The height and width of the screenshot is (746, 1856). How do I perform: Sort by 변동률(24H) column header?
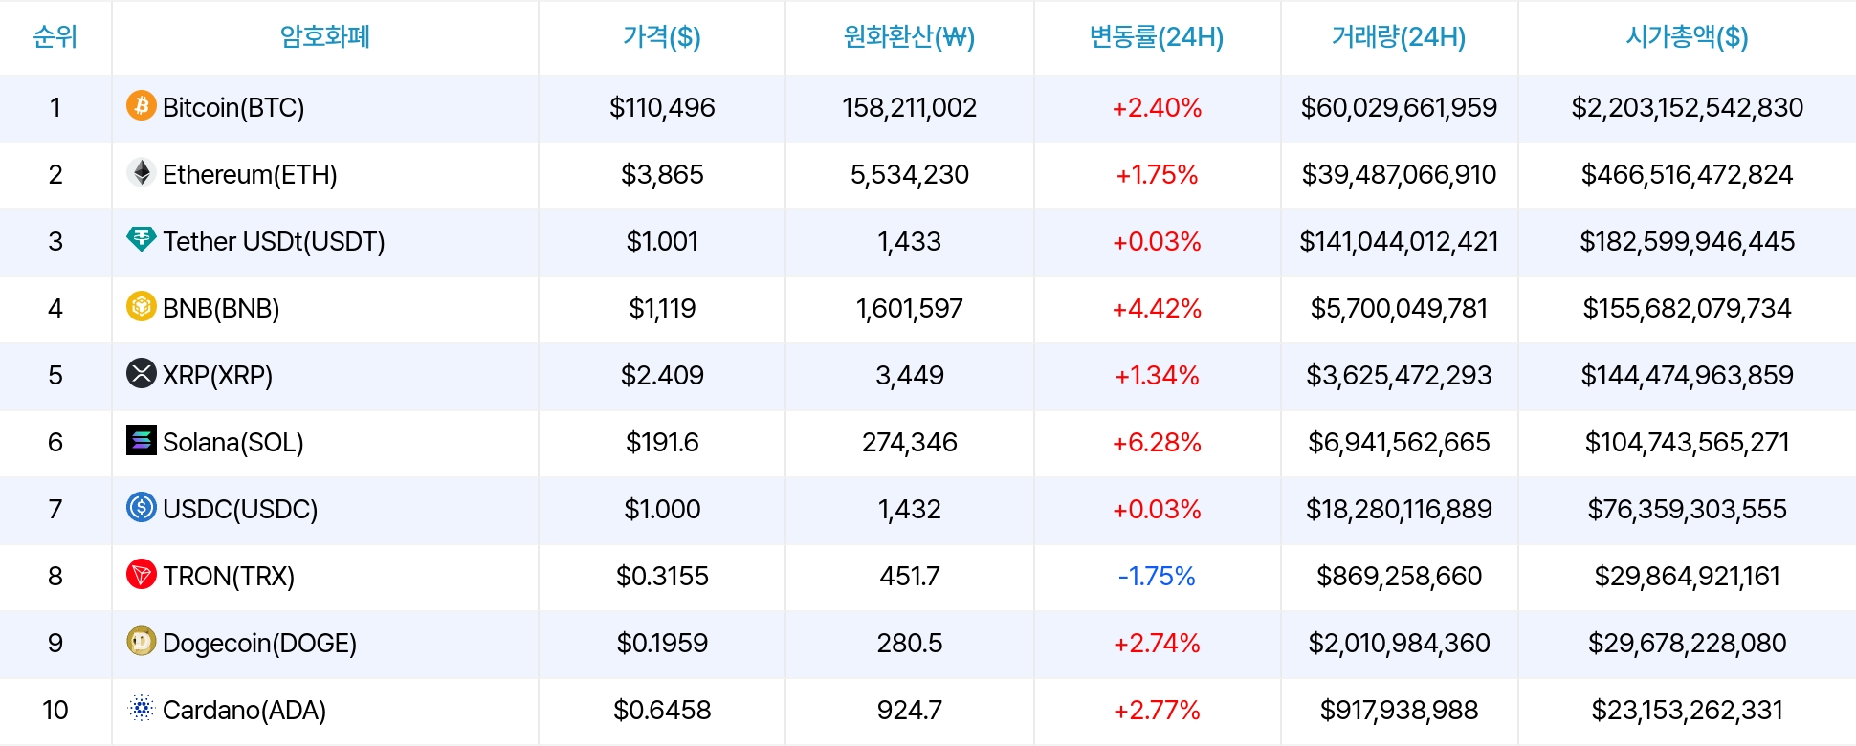(1157, 37)
